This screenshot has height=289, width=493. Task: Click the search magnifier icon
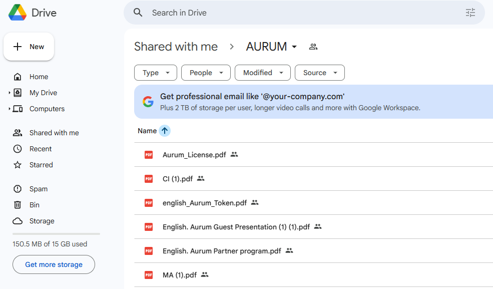pos(138,13)
